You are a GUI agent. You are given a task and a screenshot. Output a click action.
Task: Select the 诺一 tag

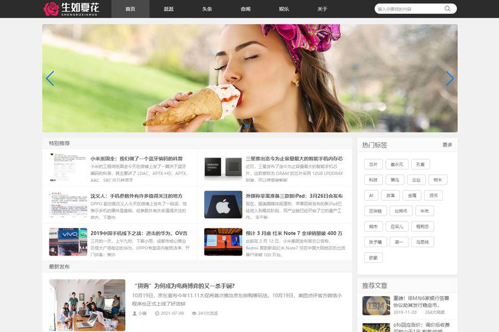click(399, 242)
